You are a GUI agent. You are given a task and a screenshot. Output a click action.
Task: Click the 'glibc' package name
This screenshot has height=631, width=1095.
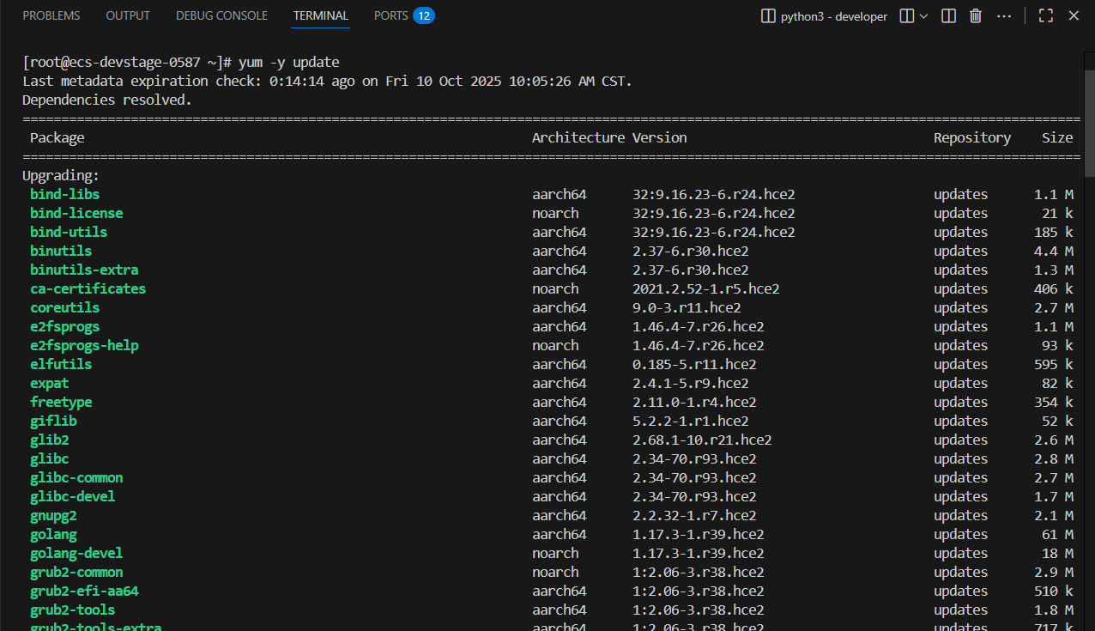[x=50, y=458]
